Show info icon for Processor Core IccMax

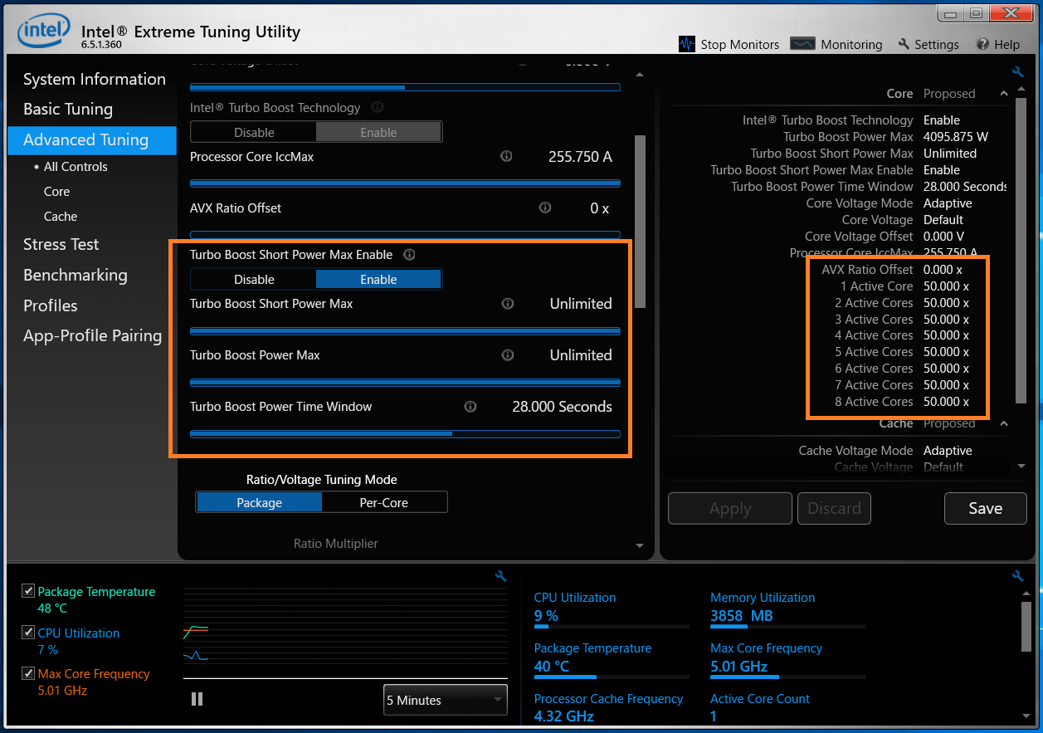[506, 156]
